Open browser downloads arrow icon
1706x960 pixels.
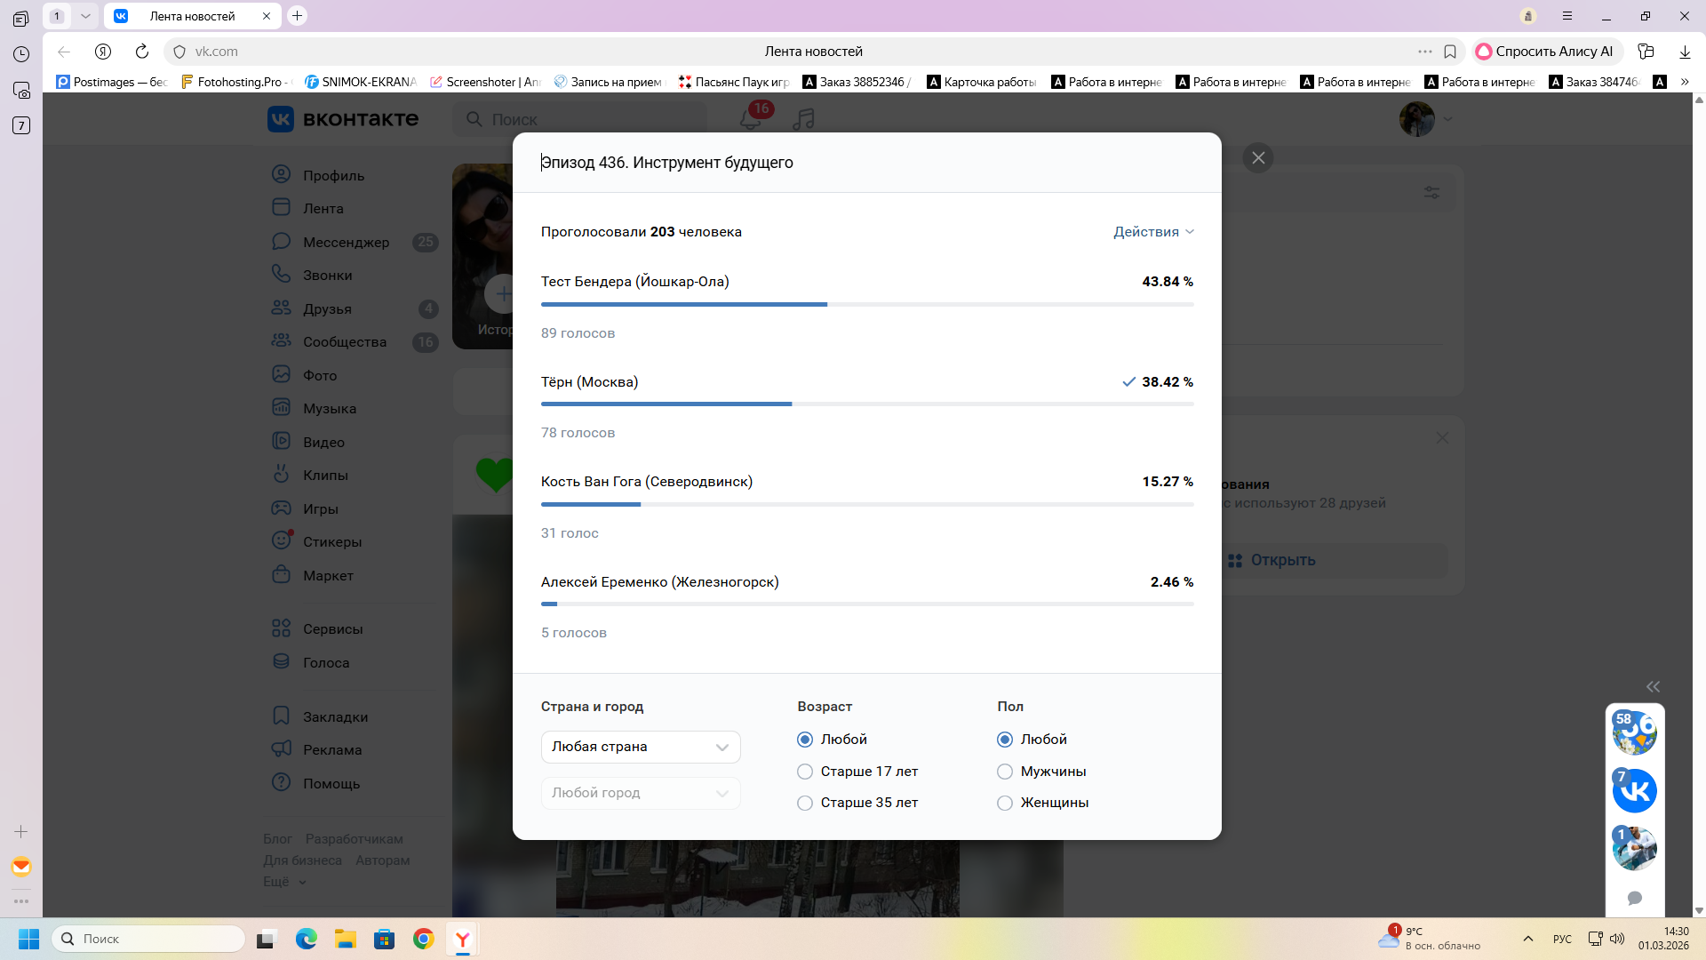click(x=1685, y=52)
